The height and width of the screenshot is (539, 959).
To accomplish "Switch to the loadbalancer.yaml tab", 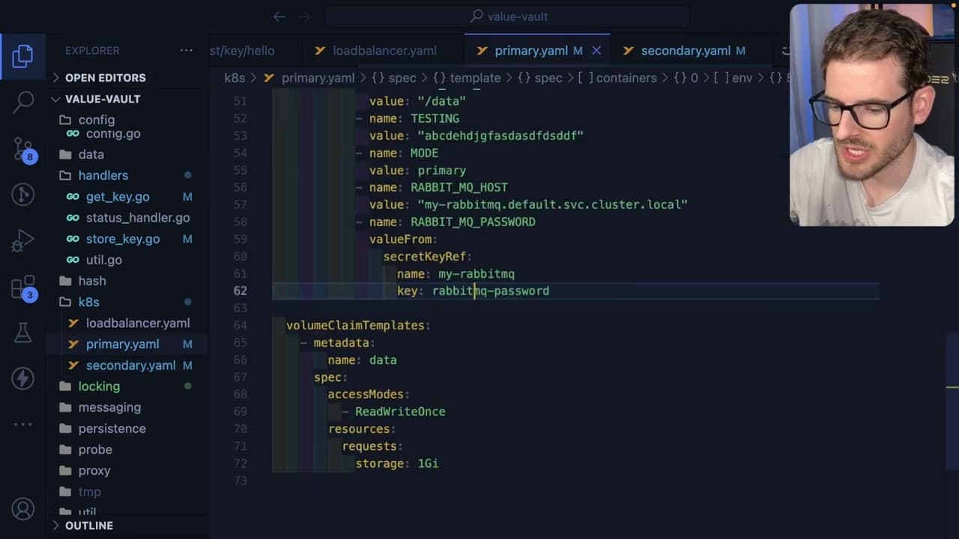I will point(375,51).
